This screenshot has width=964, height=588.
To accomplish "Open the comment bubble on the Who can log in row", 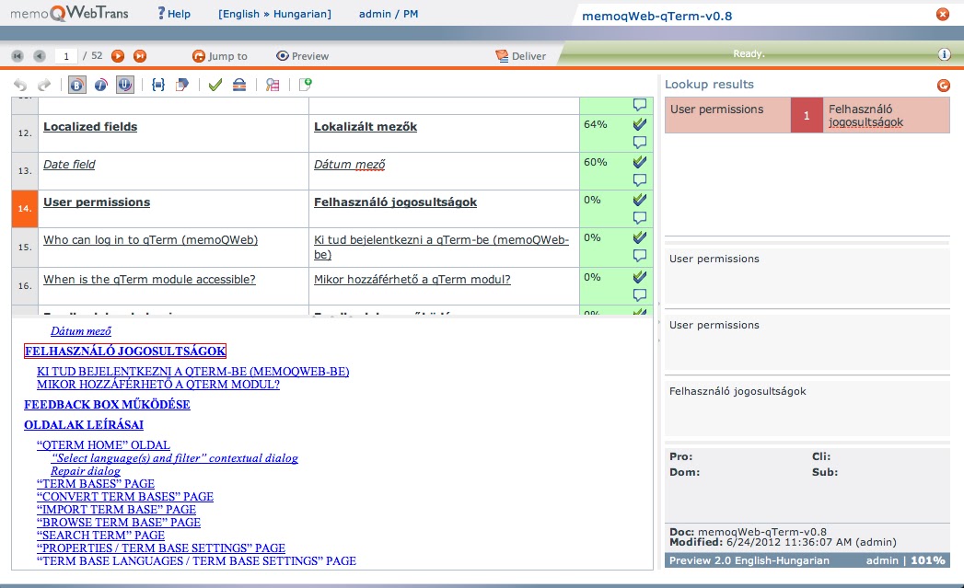I will coord(639,256).
